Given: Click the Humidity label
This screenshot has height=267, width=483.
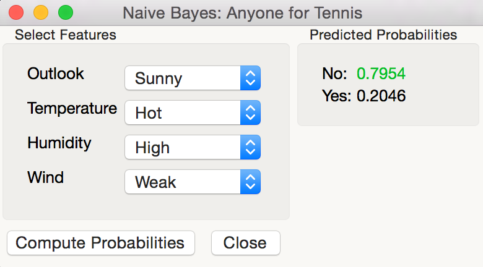Looking at the screenshot, I should 59,143.
